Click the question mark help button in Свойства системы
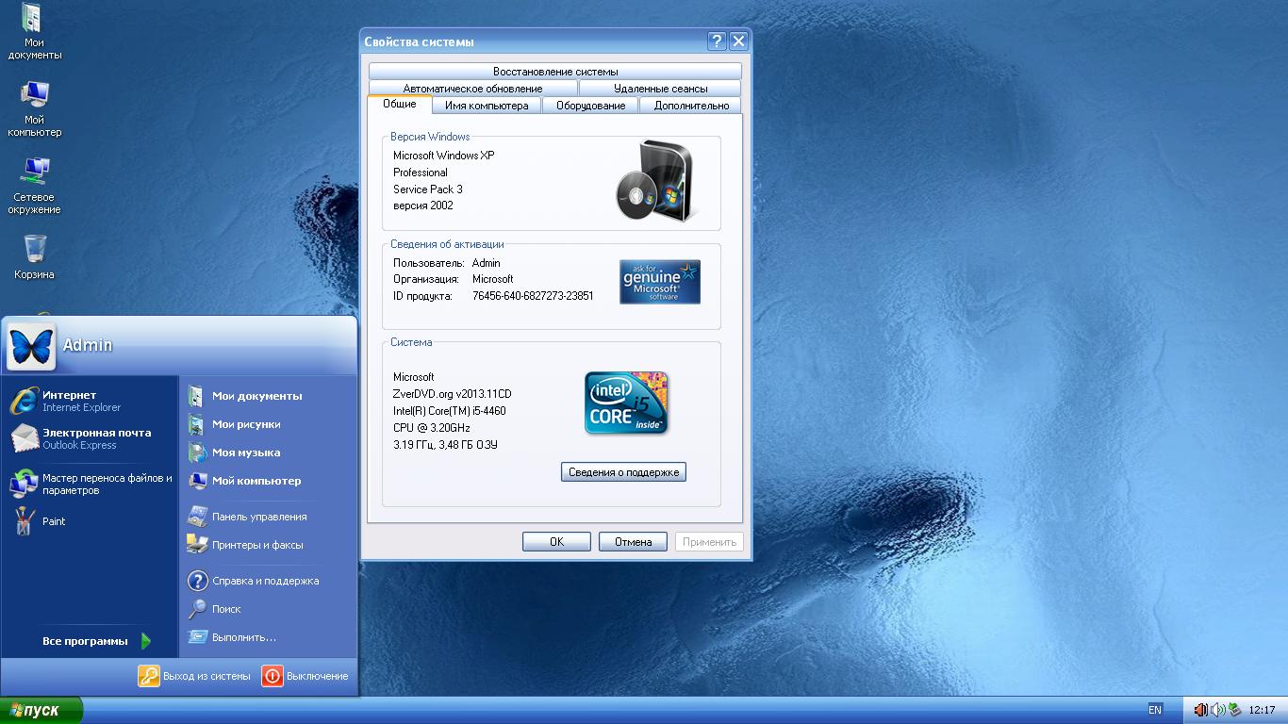 pyautogui.click(x=717, y=41)
